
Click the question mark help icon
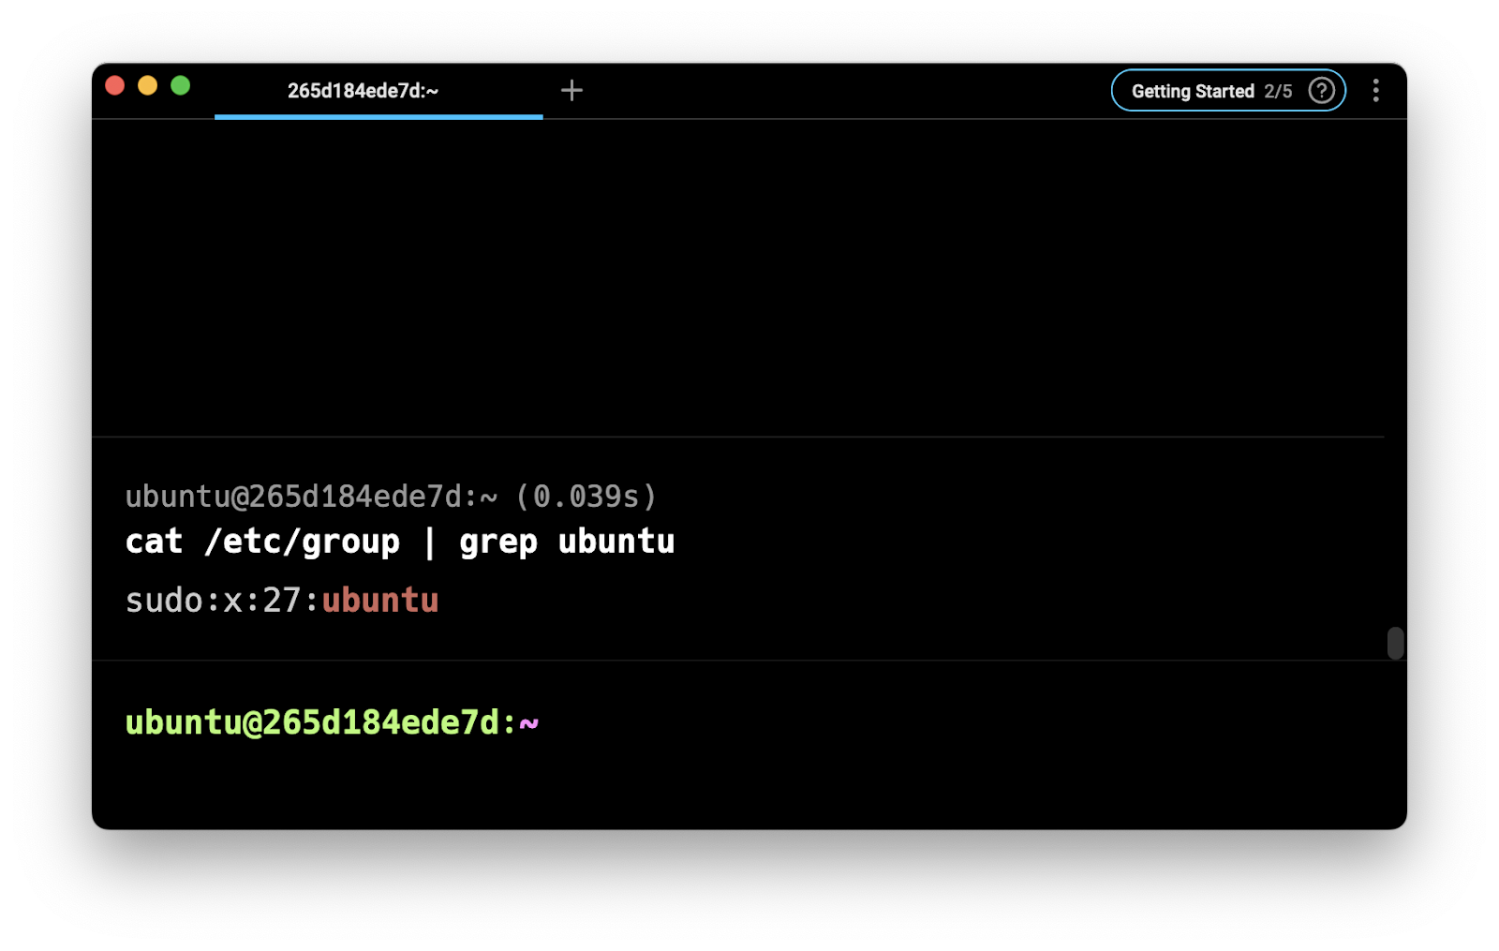pos(1321,91)
